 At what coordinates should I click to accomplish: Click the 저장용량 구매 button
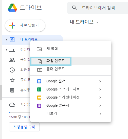point(24,127)
